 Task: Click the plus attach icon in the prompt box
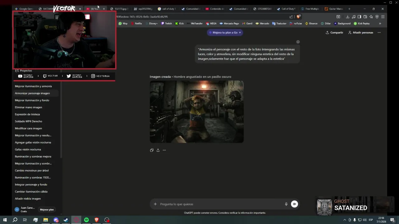[155, 204]
